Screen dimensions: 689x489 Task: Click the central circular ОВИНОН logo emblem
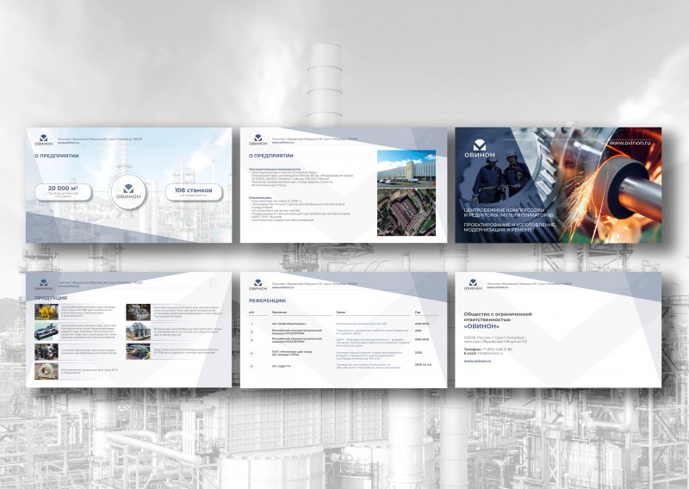click(128, 192)
